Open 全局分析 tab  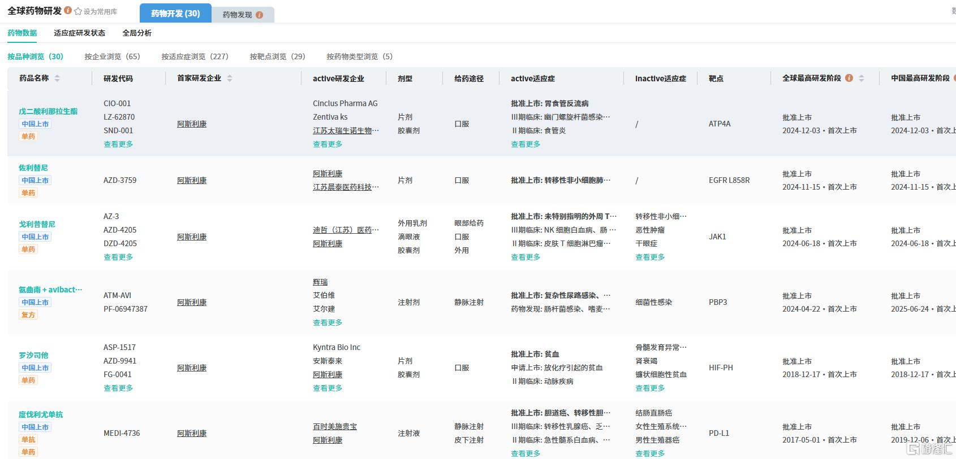pyautogui.click(x=137, y=33)
